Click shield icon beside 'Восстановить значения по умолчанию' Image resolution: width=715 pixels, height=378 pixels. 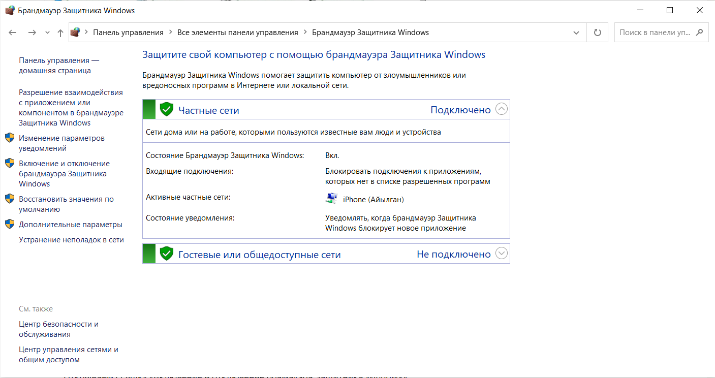pyautogui.click(x=10, y=199)
